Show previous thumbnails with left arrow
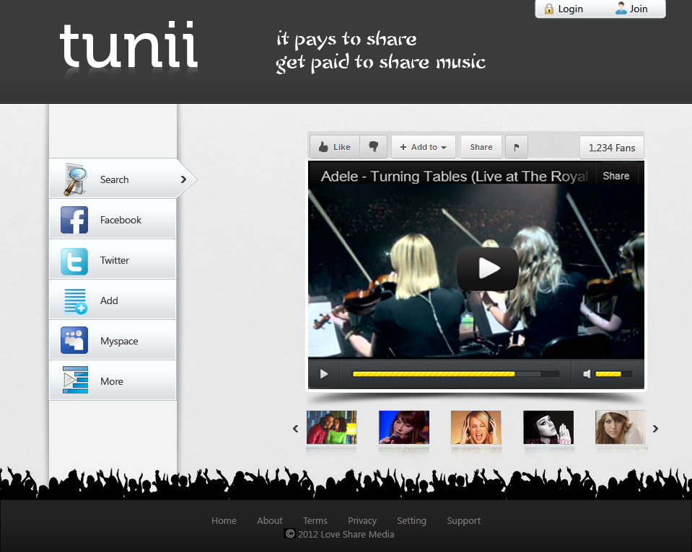The width and height of the screenshot is (692, 552). click(x=296, y=429)
